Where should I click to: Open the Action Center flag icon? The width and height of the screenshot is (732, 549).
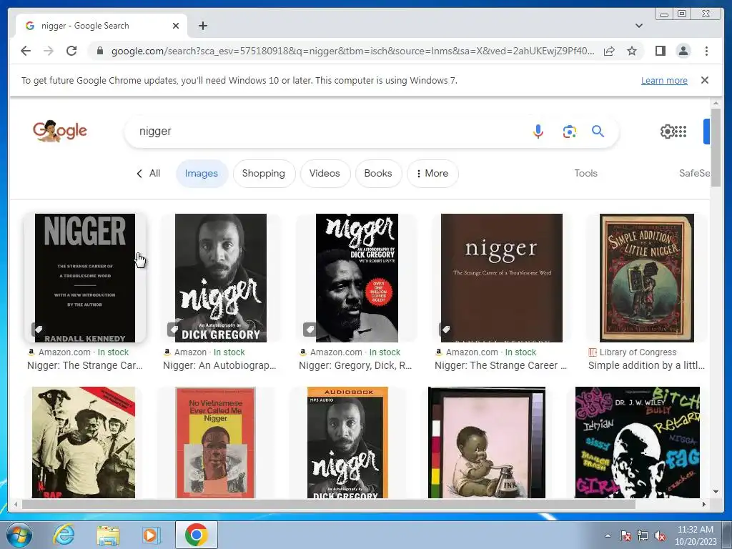tap(625, 535)
